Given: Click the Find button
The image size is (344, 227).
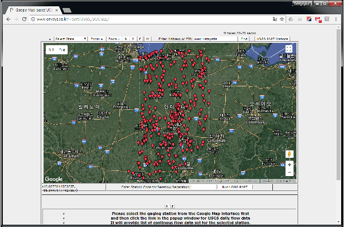Looking at the screenshot, I should tap(244, 39).
